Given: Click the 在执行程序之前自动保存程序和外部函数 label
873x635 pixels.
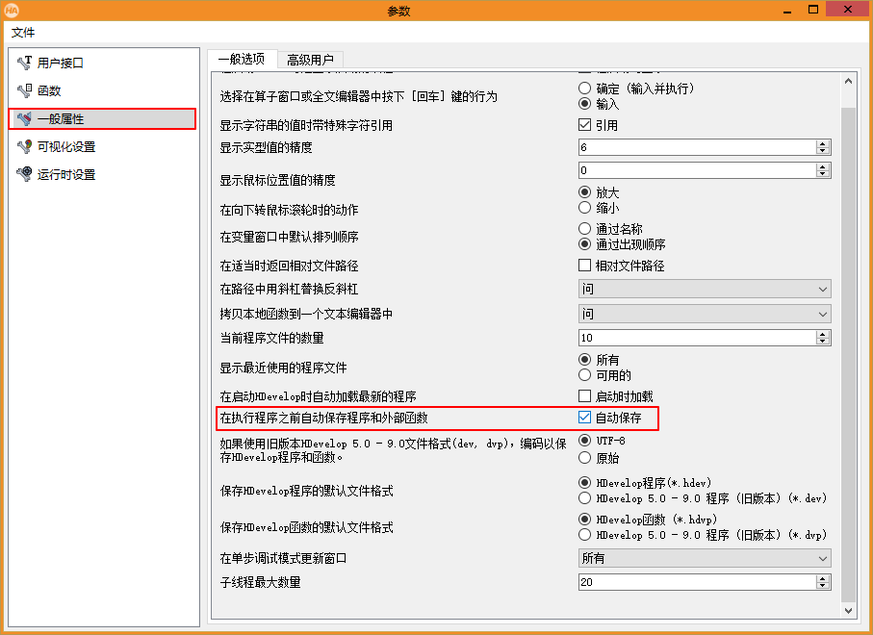Looking at the screenshot, I should click(323, 418).
